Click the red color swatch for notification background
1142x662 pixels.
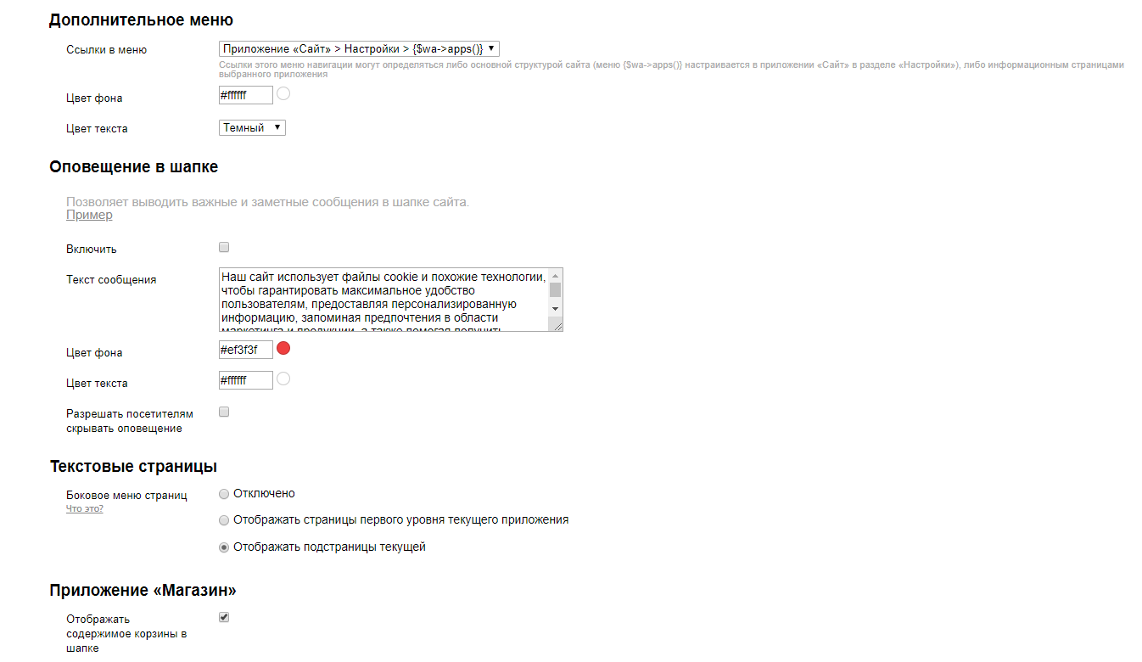click(x=283, y=348)
